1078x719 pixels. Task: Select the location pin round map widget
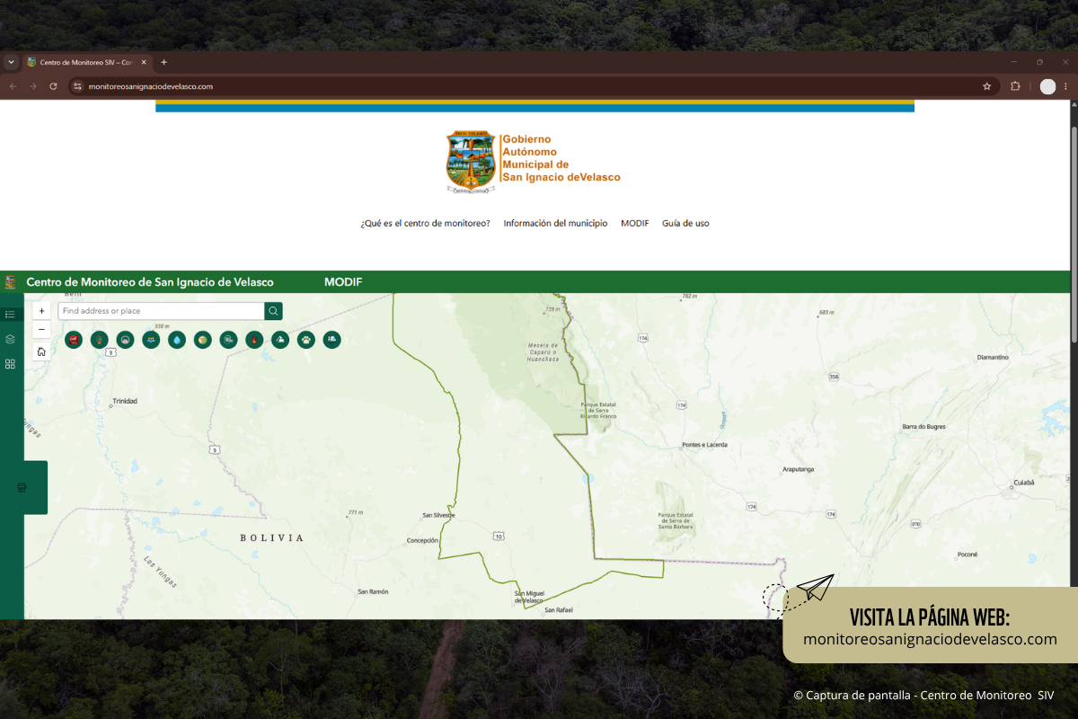tap(100, 340)
